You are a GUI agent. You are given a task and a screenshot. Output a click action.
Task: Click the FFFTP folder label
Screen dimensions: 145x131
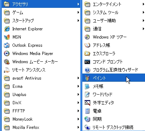click(19, 111)
